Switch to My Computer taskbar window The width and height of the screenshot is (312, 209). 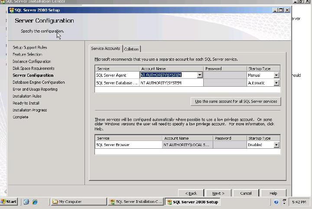pyautogui.click(x=78, y=202)
